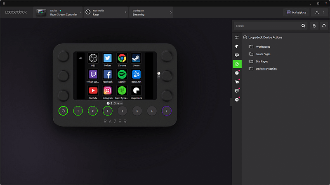Open the Workspace Streaming selector
This screenshot has width=330, height=185.
point(151,12)
